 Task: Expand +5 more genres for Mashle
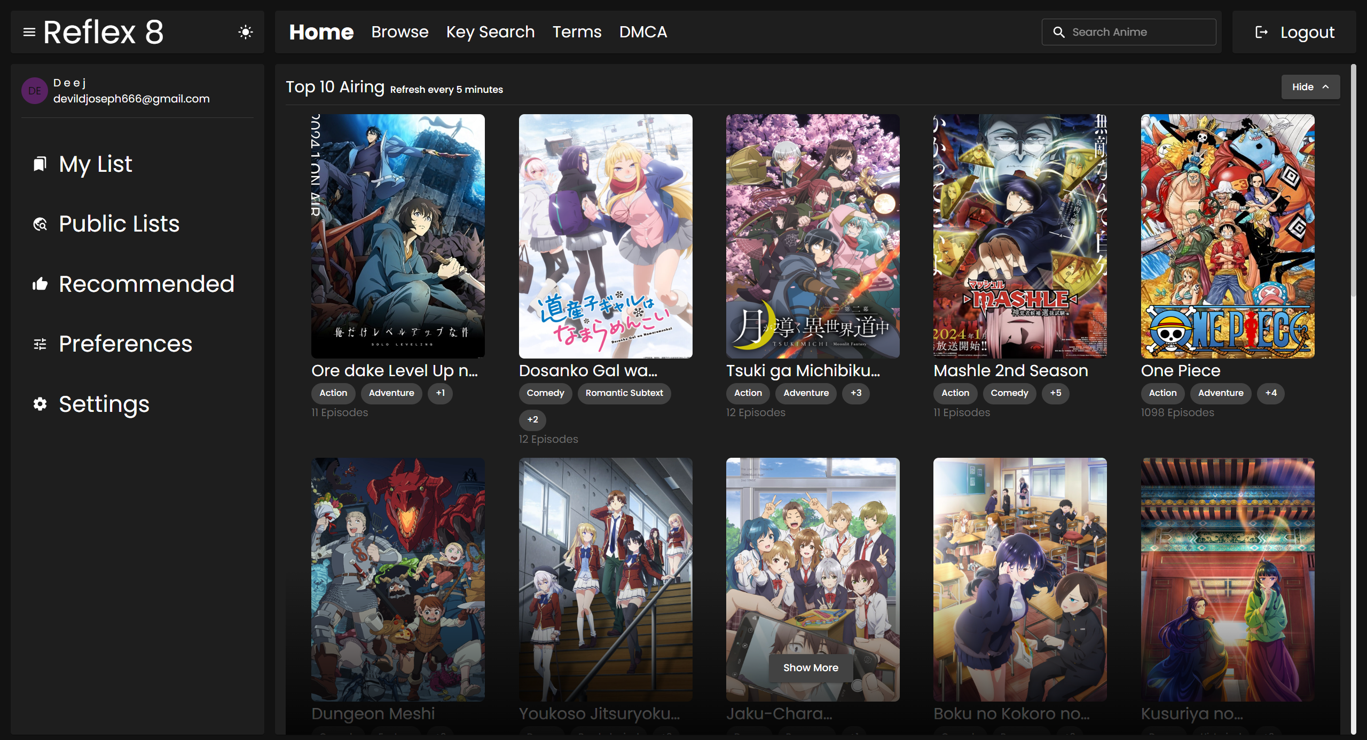pyautogui.click(x=1056, y=393)
